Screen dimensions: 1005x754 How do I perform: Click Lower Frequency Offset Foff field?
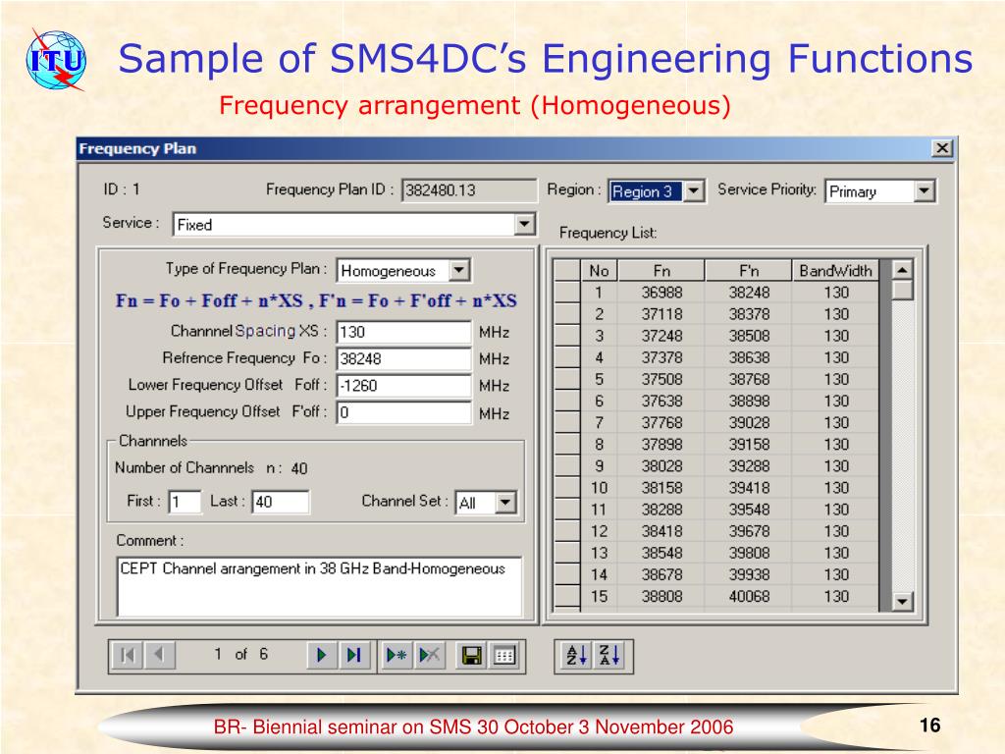pyautogui.click(x=403, y=385)
